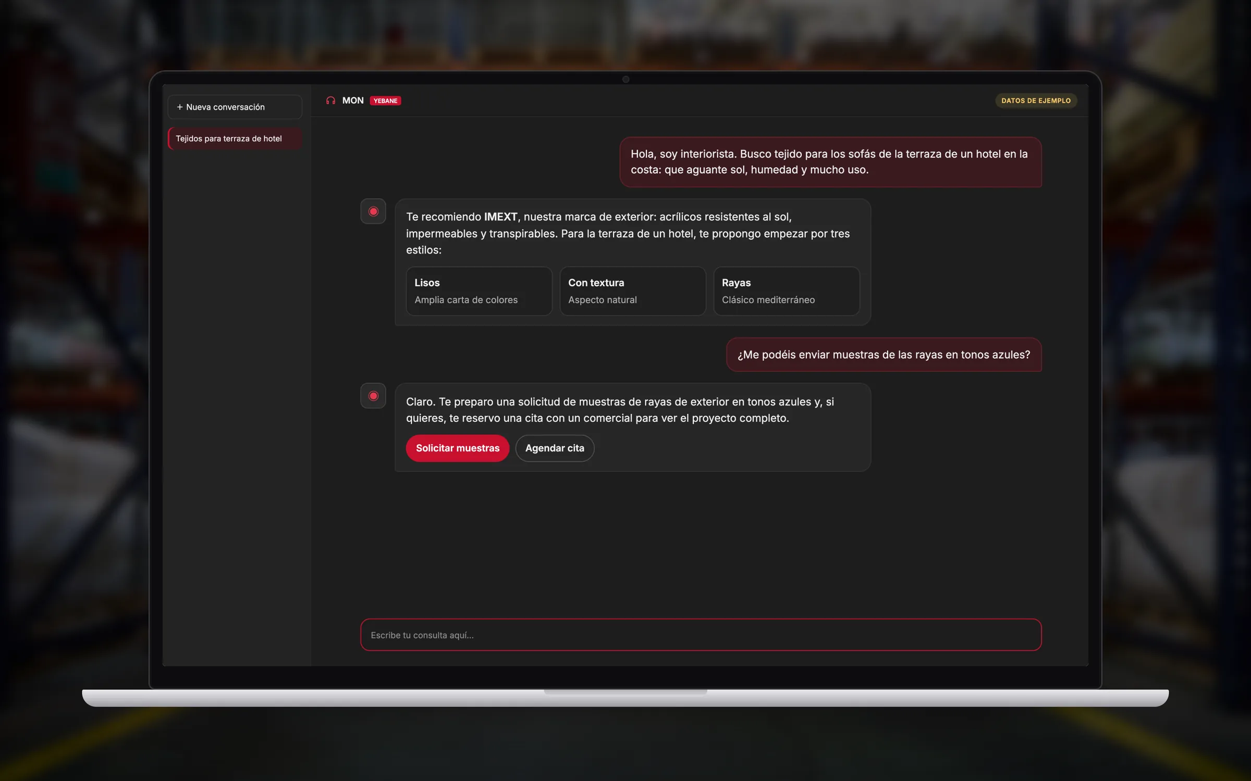Click the bot avatar beside the Claro reply

(x=373, y=396)
